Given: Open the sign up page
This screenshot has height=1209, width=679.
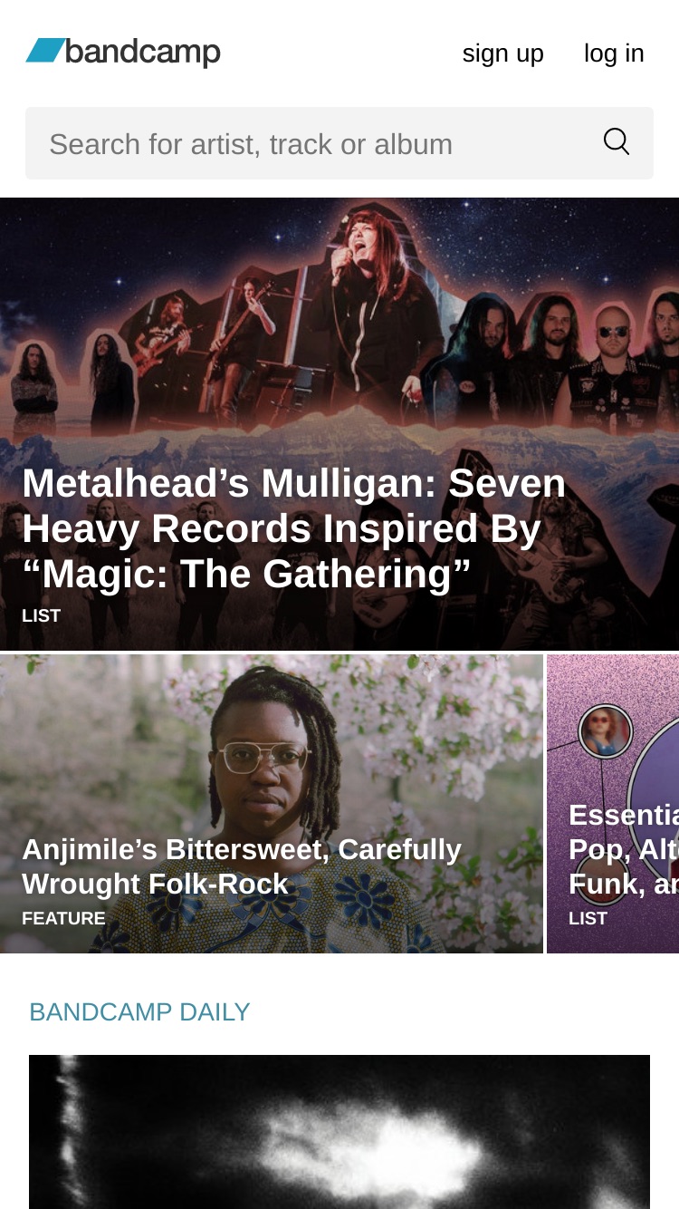Looking at the screenshot, I should point(502,53).
